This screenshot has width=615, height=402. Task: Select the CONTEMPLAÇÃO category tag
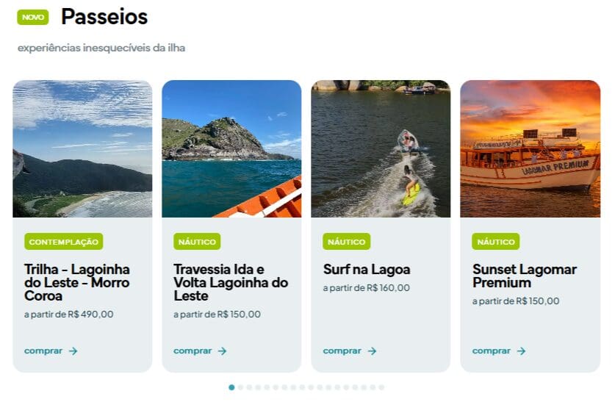(64, 242)
